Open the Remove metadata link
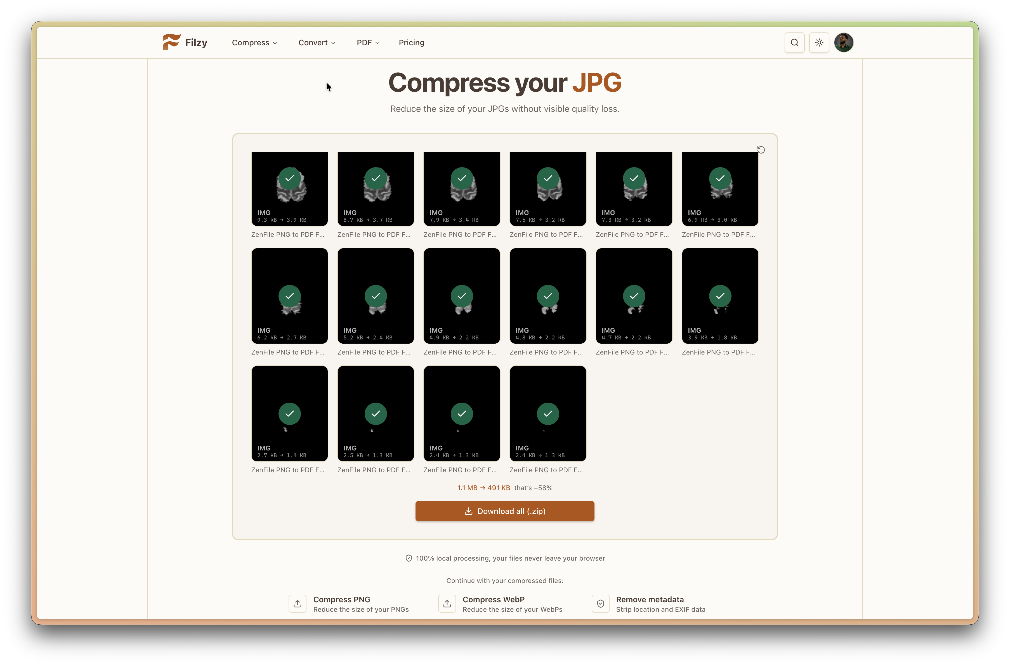The width and height of the screenshot is (1010, 666). [x=648, y=604]
